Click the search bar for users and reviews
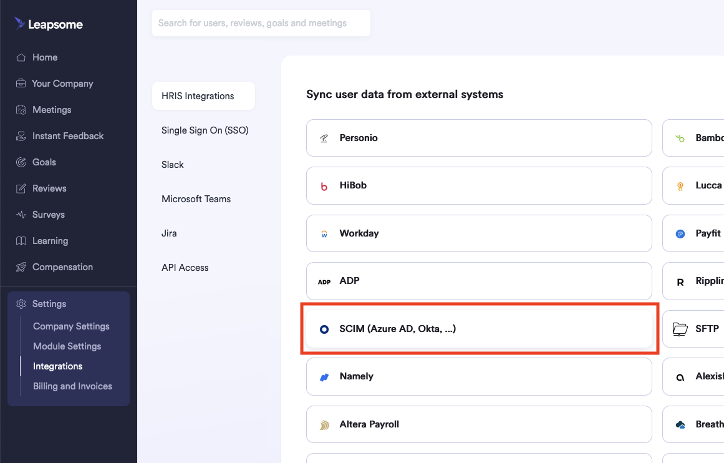This screenshot has width=724, height=463. pyautogui.click(x=261, y=22)
